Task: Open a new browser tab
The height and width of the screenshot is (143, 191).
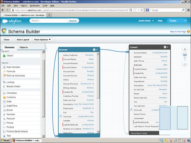Action: (x=49, y=15)
